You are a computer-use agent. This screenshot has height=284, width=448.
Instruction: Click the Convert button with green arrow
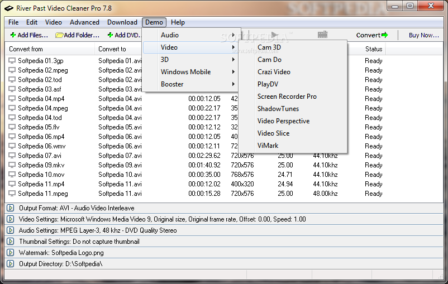pyautogui.click(x=372, y=35)
